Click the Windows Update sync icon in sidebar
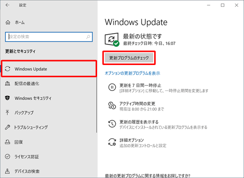The width and height of the screenshot is (244, 178). point(7,69)
